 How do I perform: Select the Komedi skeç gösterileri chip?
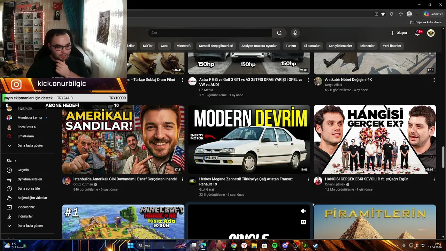[x=216, y=46]
